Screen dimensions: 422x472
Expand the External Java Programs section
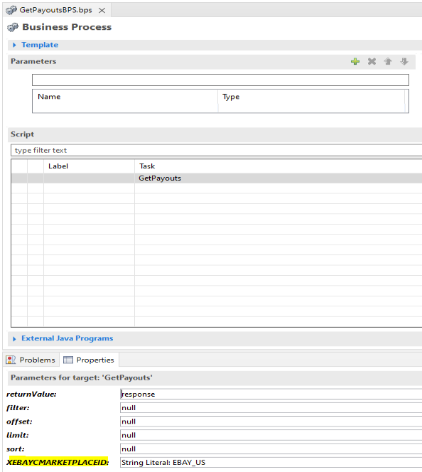[x=14, y=338]
